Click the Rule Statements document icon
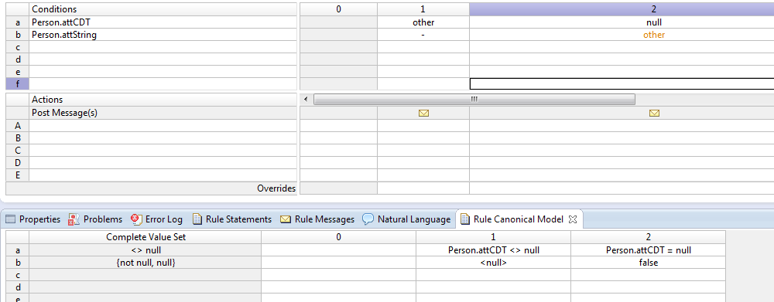774x302 pixels. 197,219
